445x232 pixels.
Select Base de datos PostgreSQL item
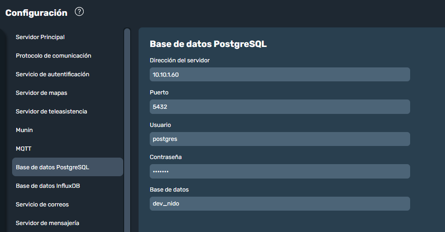(67, 167)
